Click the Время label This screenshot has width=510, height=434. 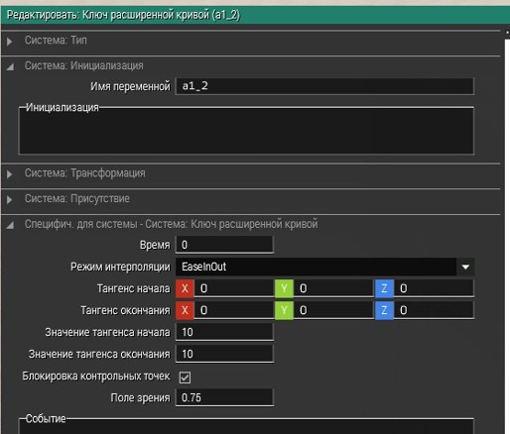coord(155,245)
